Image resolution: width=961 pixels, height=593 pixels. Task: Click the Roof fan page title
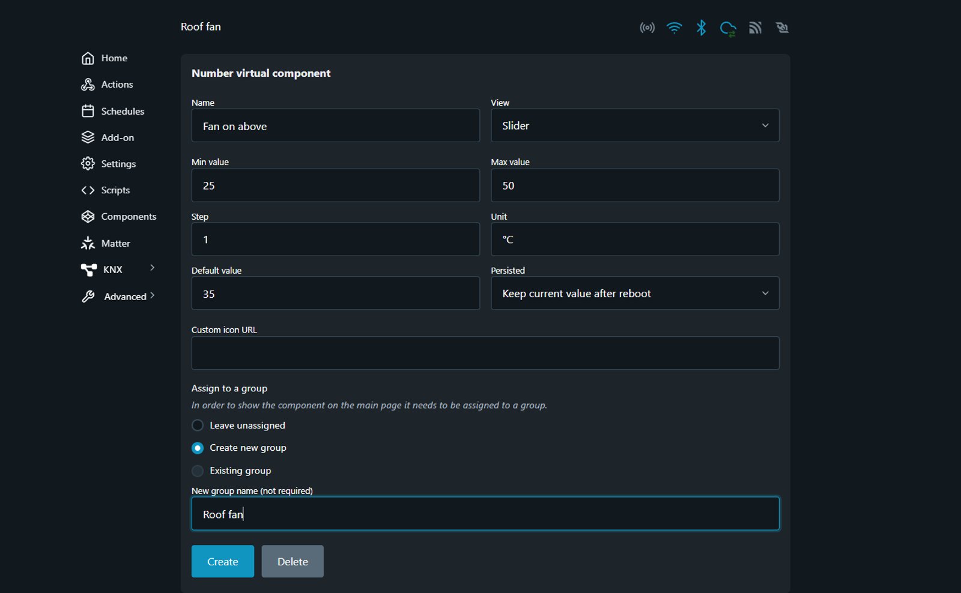coord(201,27)
